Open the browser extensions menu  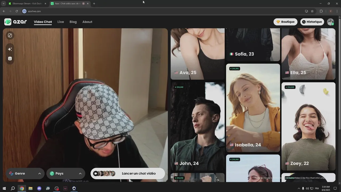(x=321, y=11)
